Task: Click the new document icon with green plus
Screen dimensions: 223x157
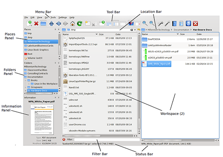Action: click(29, 23)
